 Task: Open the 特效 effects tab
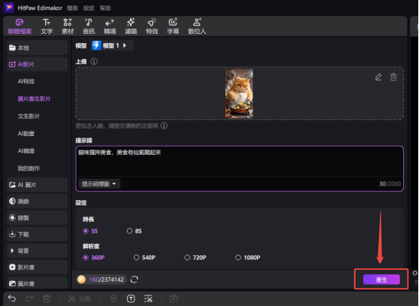(x=152, y=26)
